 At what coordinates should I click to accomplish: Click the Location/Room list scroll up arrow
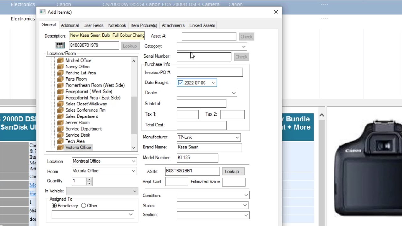(x=134, y=61)
